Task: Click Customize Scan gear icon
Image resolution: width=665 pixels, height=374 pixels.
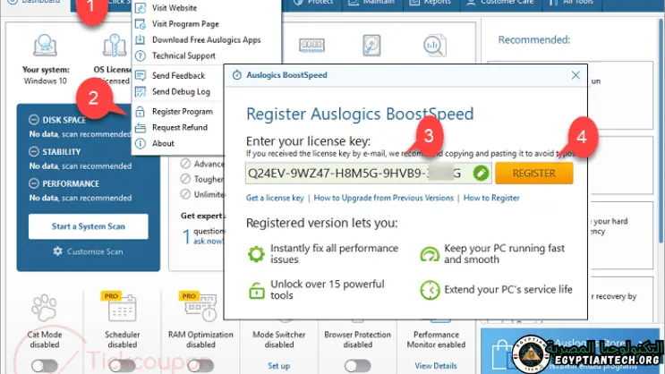Action: coord(57,251)
